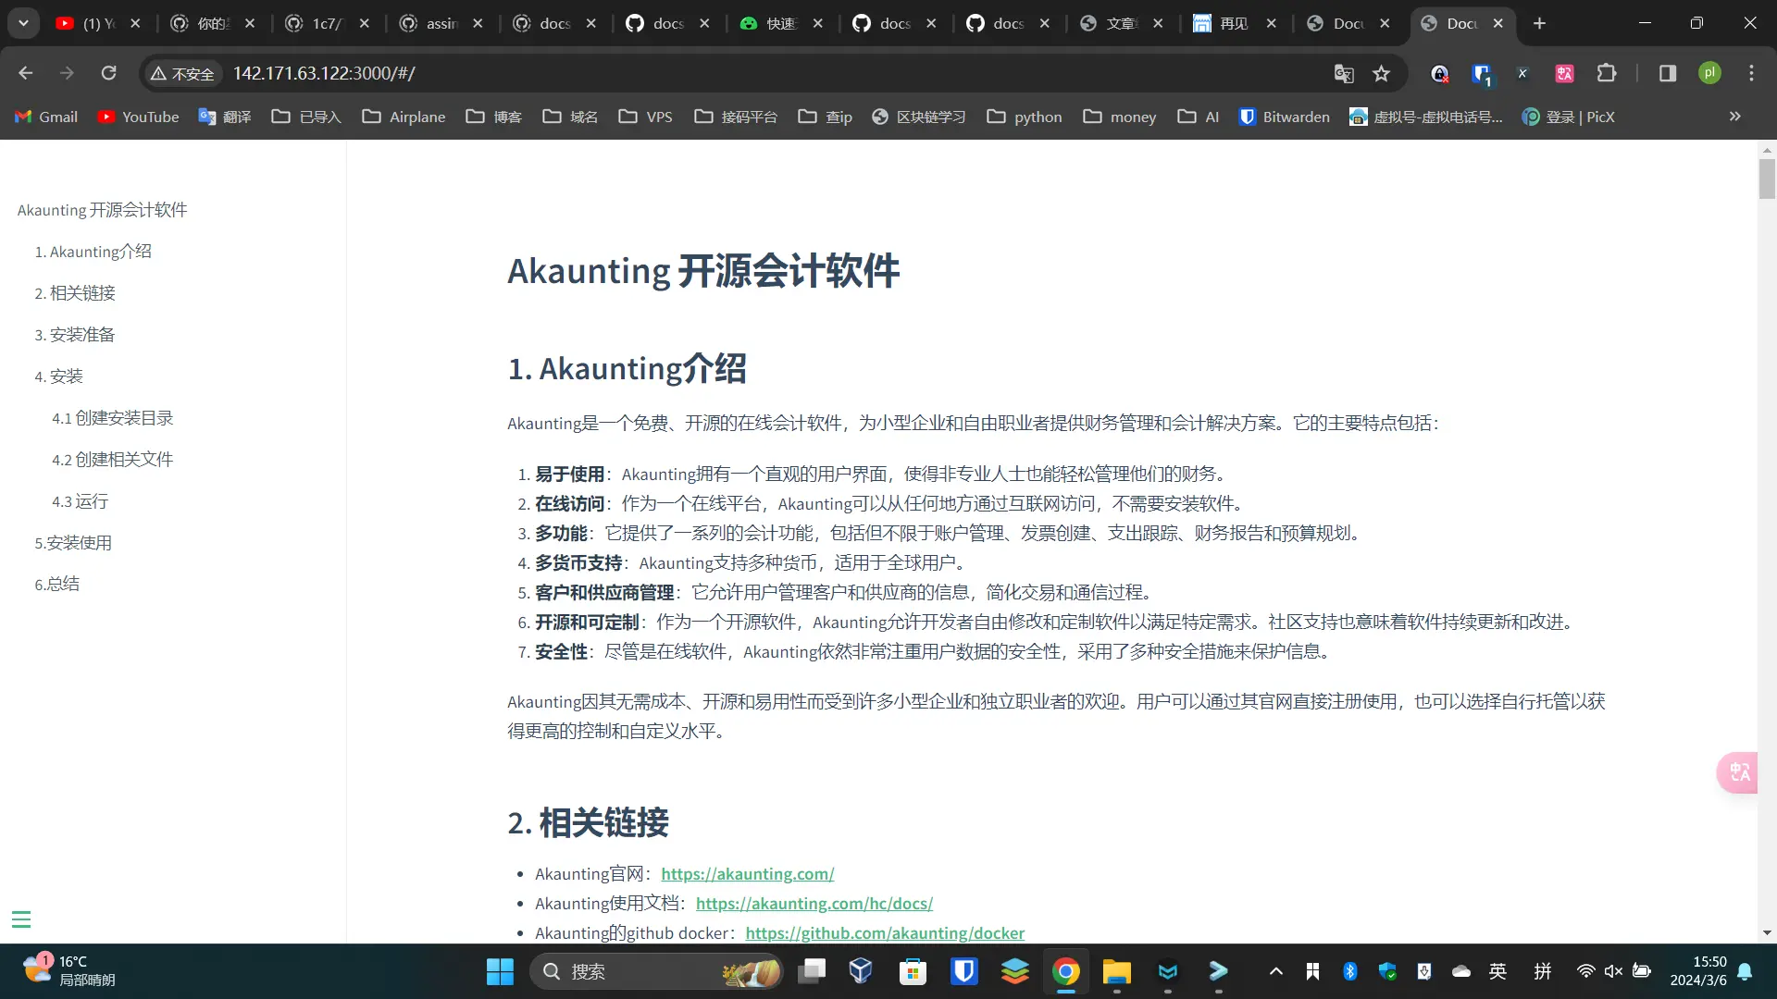Bookmark this page with the star icon
The image size is (1777, 999).
click(x=1382, y=73)
